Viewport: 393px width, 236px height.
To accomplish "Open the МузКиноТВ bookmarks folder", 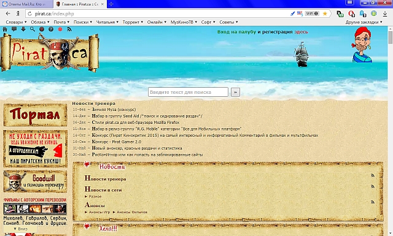I will pos(184,22).
